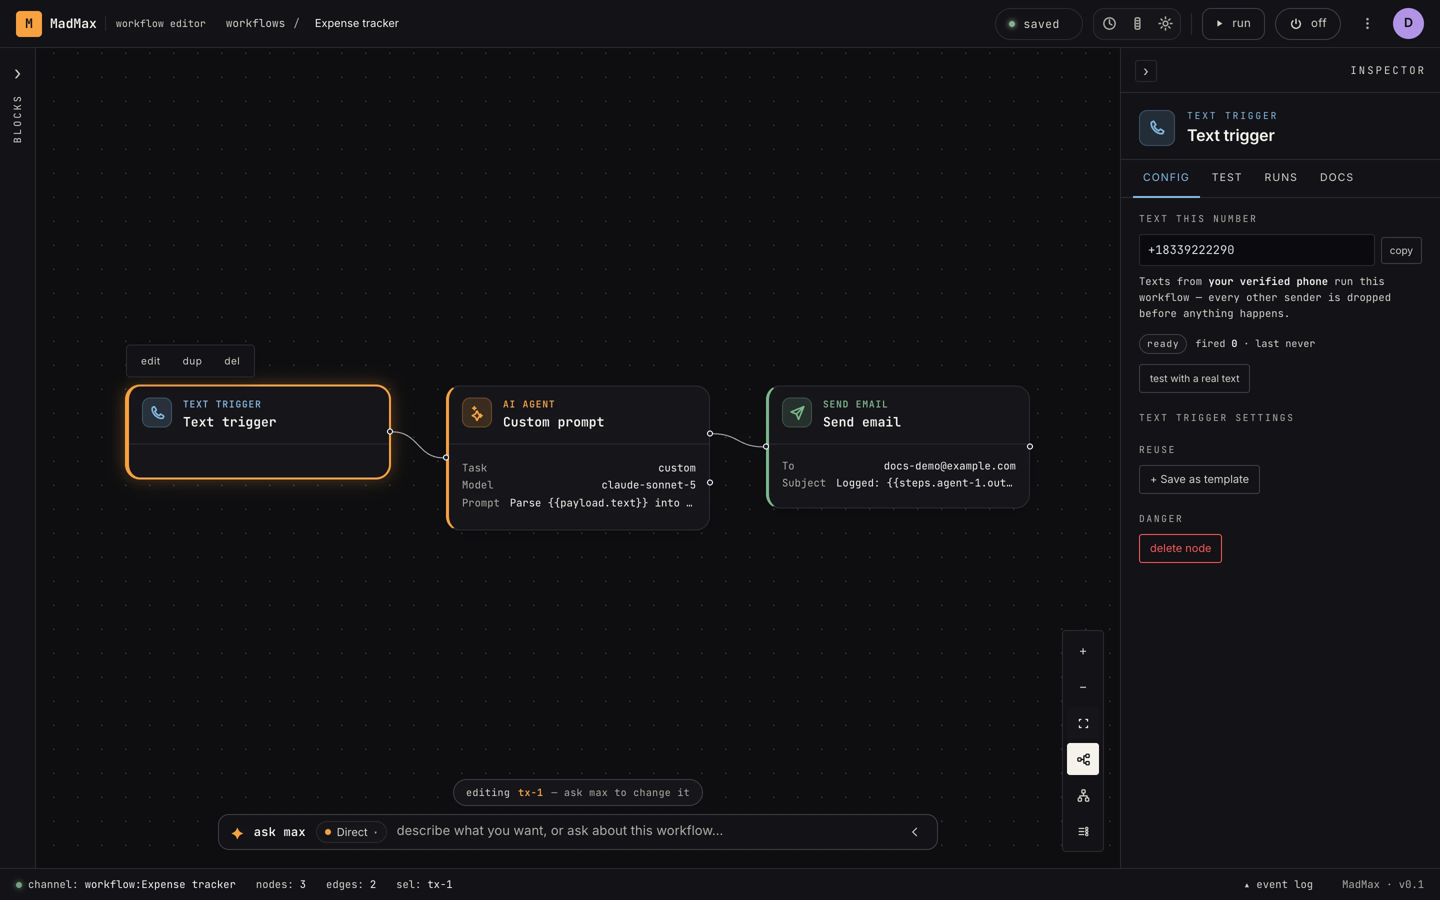
Task: Open user avatar D menu
Action: click(1408, 24)
